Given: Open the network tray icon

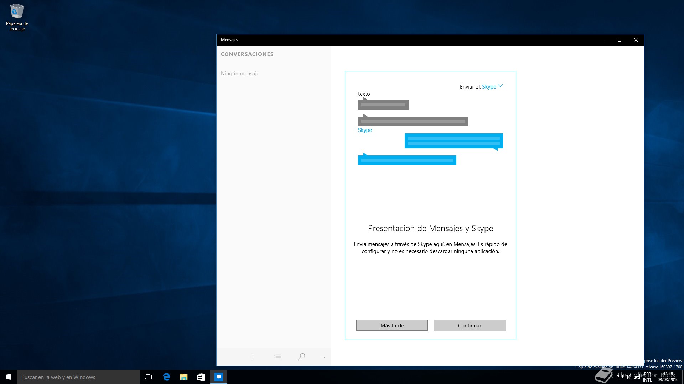Looking at the screenshot, I should [x=620, y=377].
